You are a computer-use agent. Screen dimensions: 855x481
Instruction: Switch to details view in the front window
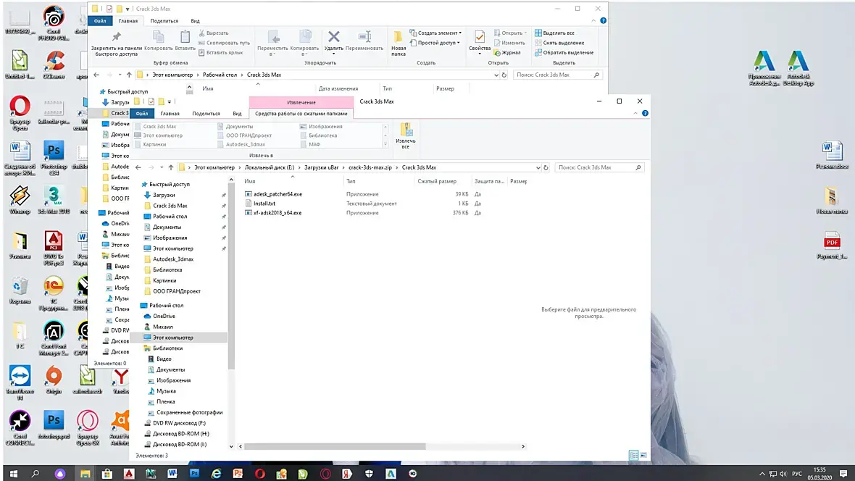click(633, 455)
